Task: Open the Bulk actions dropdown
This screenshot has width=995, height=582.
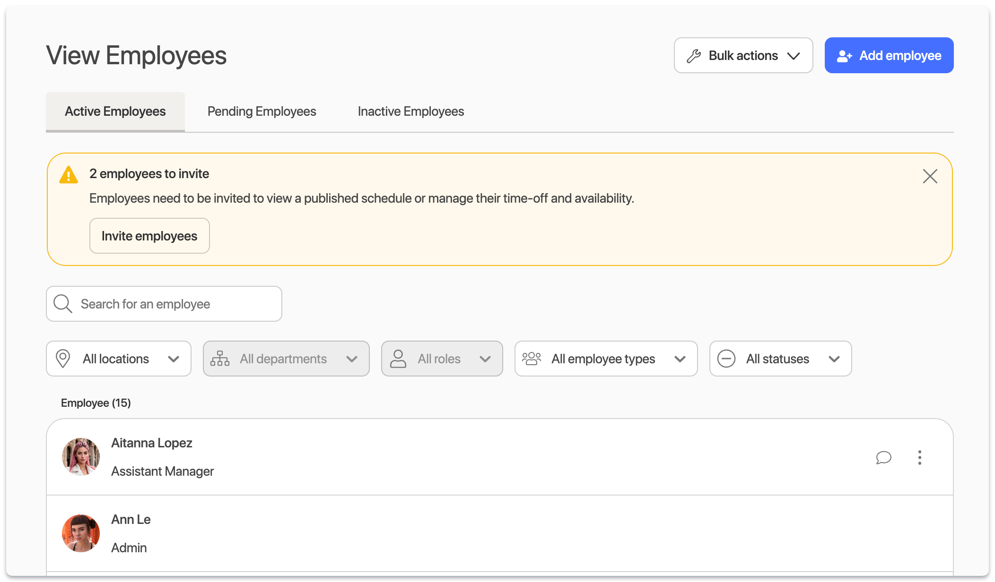Action: point(743,56)
